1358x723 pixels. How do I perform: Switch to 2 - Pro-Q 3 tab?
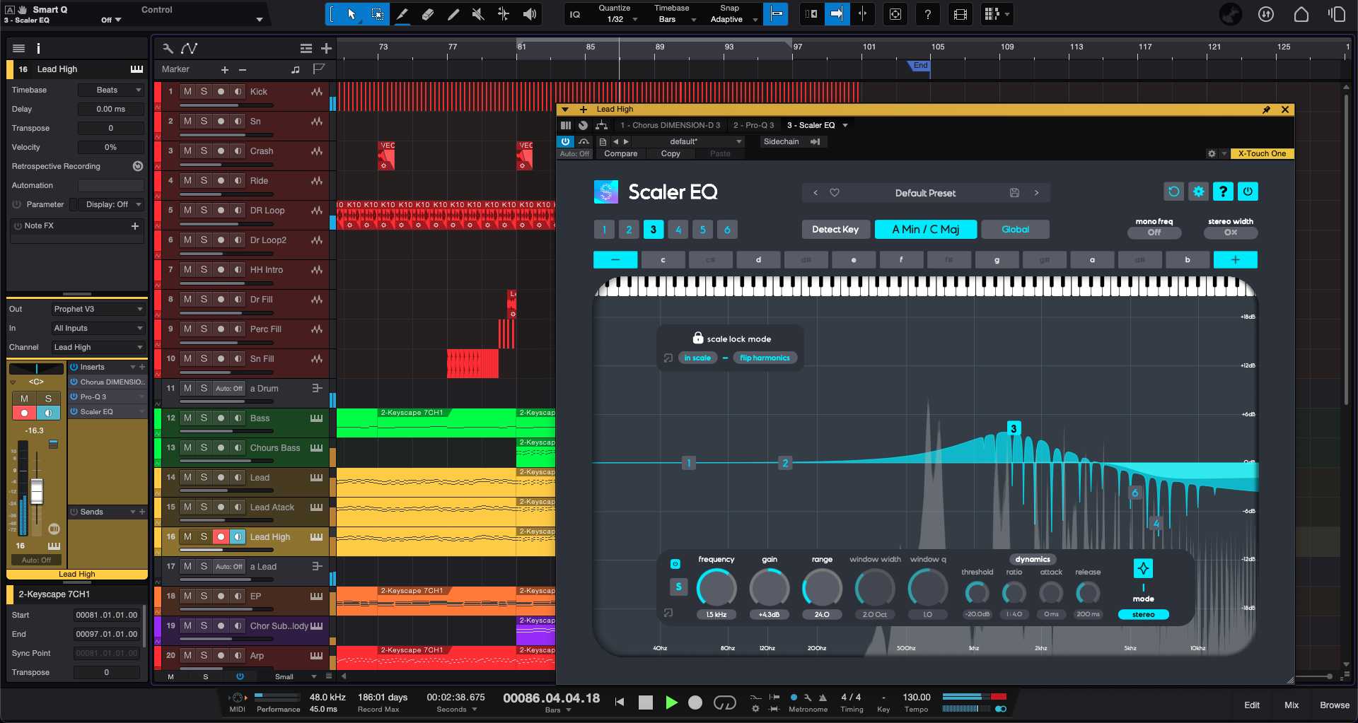click(753, 125)
